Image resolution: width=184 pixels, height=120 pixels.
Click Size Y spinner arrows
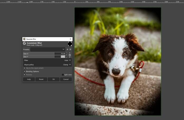coord(66,56)
